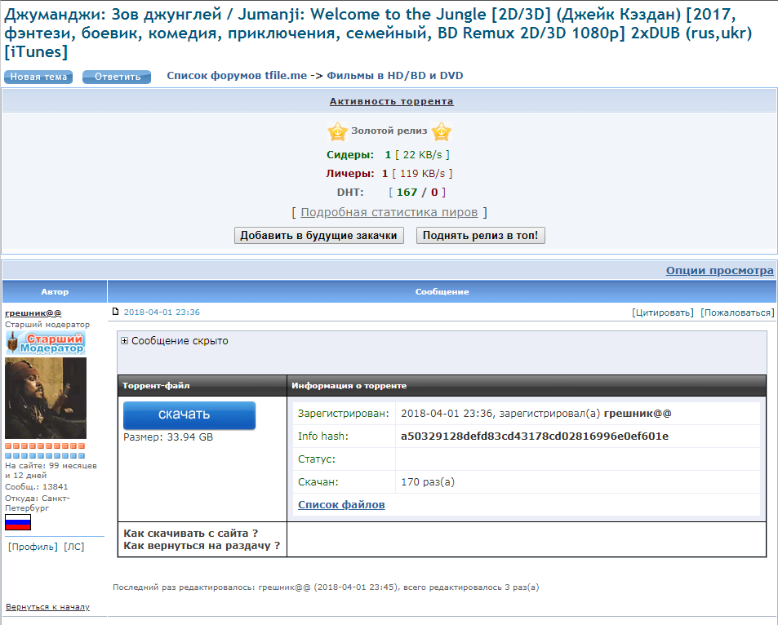Open the tfile.me forum list link
Viewport: 778px width, 625px height.
pos(237,75)
